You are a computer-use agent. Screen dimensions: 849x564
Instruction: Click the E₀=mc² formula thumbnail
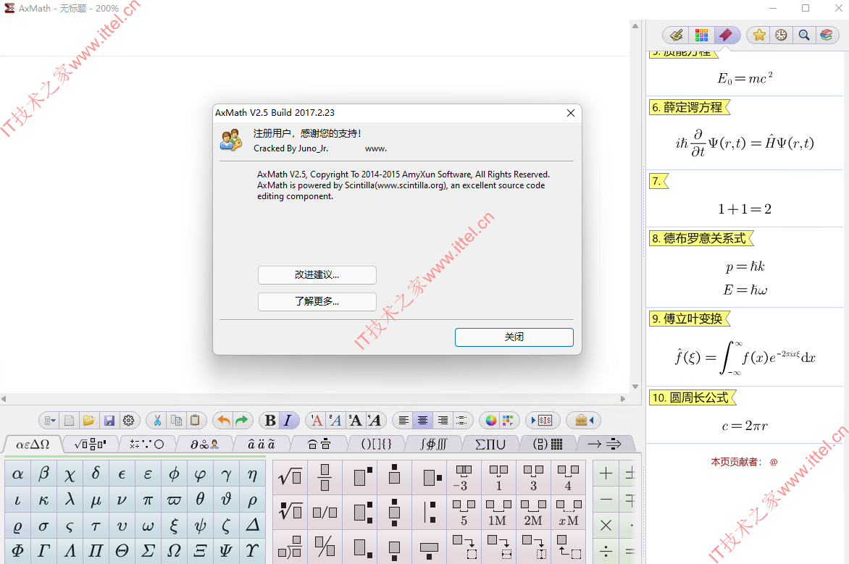pos(745,78)
